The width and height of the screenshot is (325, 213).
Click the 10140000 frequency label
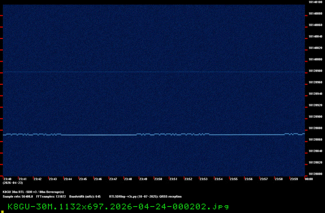[x=316, y=59]
